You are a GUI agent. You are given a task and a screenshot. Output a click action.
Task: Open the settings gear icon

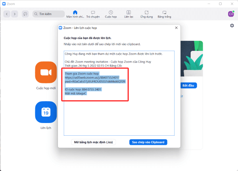(x=232, y=25)
